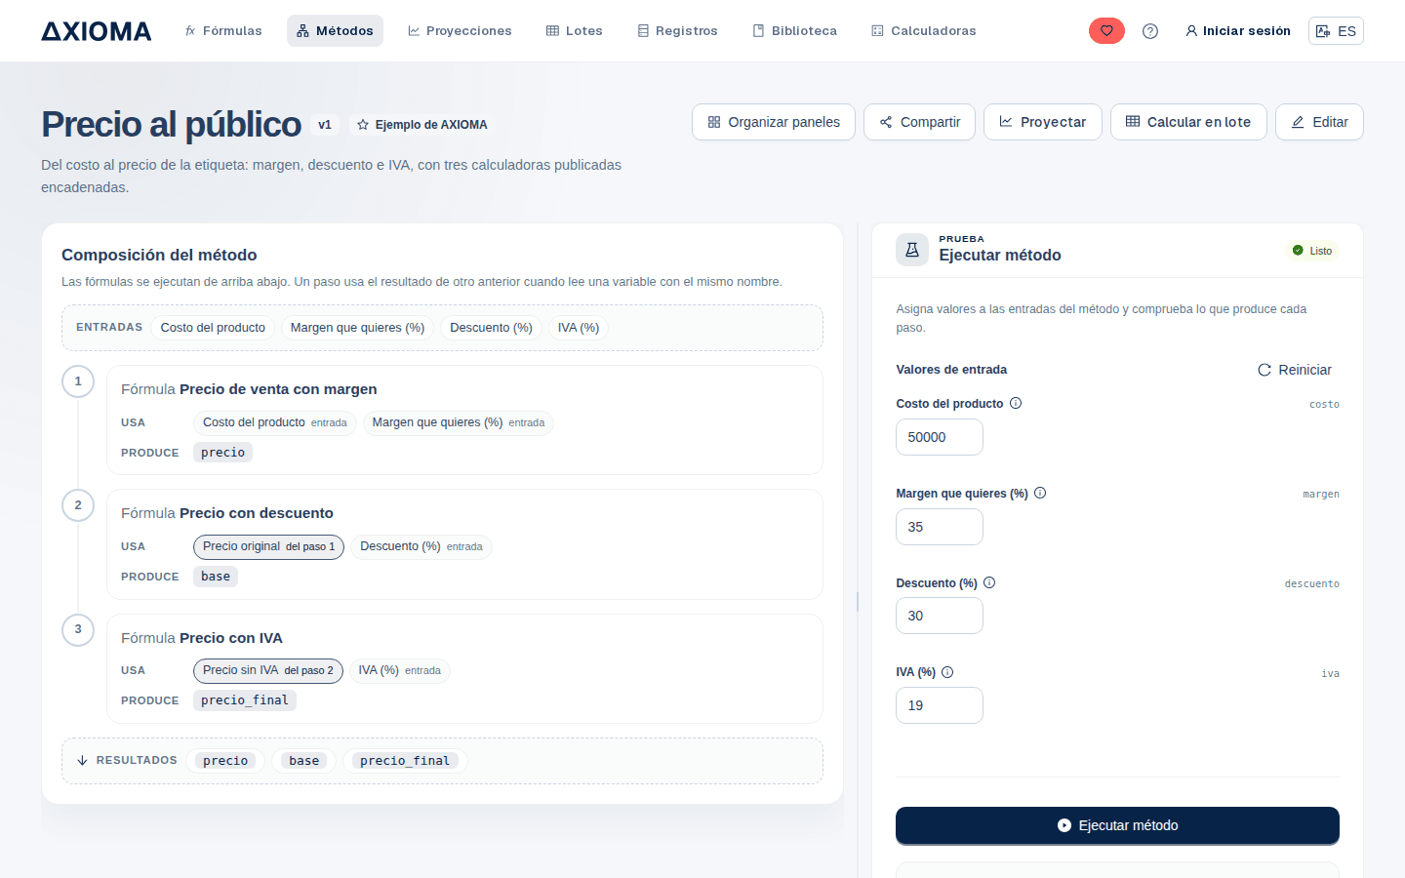Click 'Precio original del paso 1' chip
This screenshot has height=878, width=1405.
268,547
